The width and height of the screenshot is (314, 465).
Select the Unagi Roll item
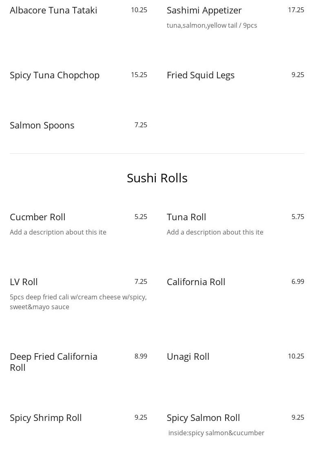pyautogui.click(x=188, y=356)
